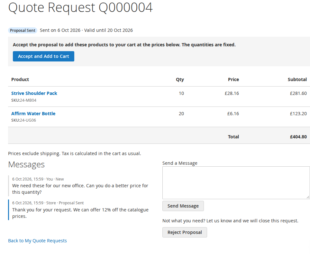This screenshot has width=310, height=260.
Task: Click the store reply offering 12% off
Action: (x=80, y=213)
